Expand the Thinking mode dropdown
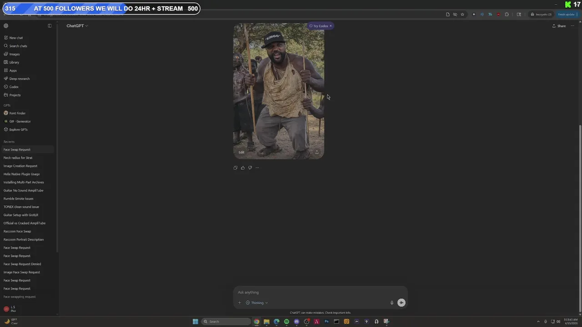This screenshot has width=582, height=327. (x=257, y=303)
